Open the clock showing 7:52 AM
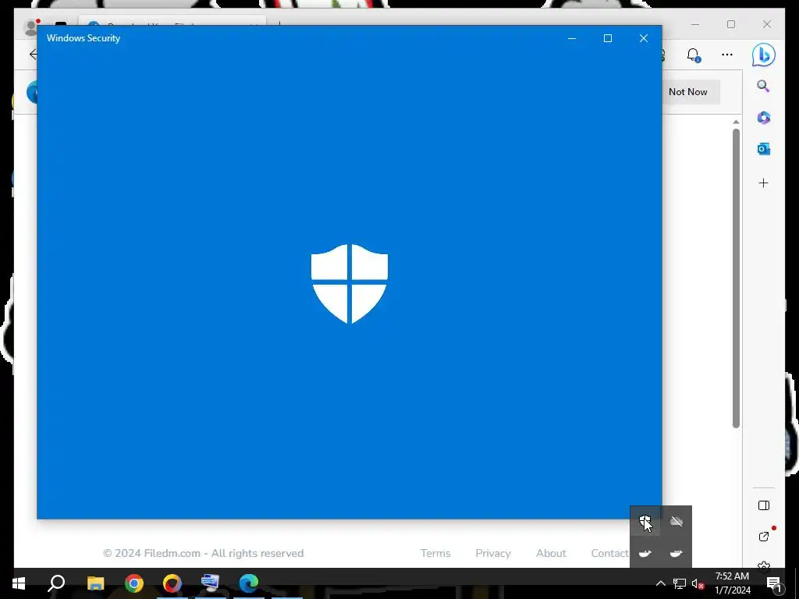799x599 pixels. click(x=732, y=583)
